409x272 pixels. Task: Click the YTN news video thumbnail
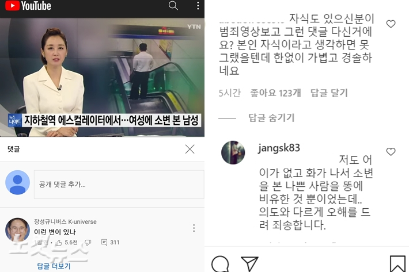point(103,77)
